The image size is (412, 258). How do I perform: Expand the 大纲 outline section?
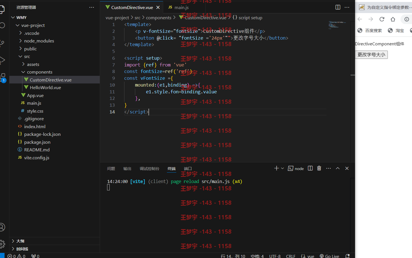click(x=55, y=241)
